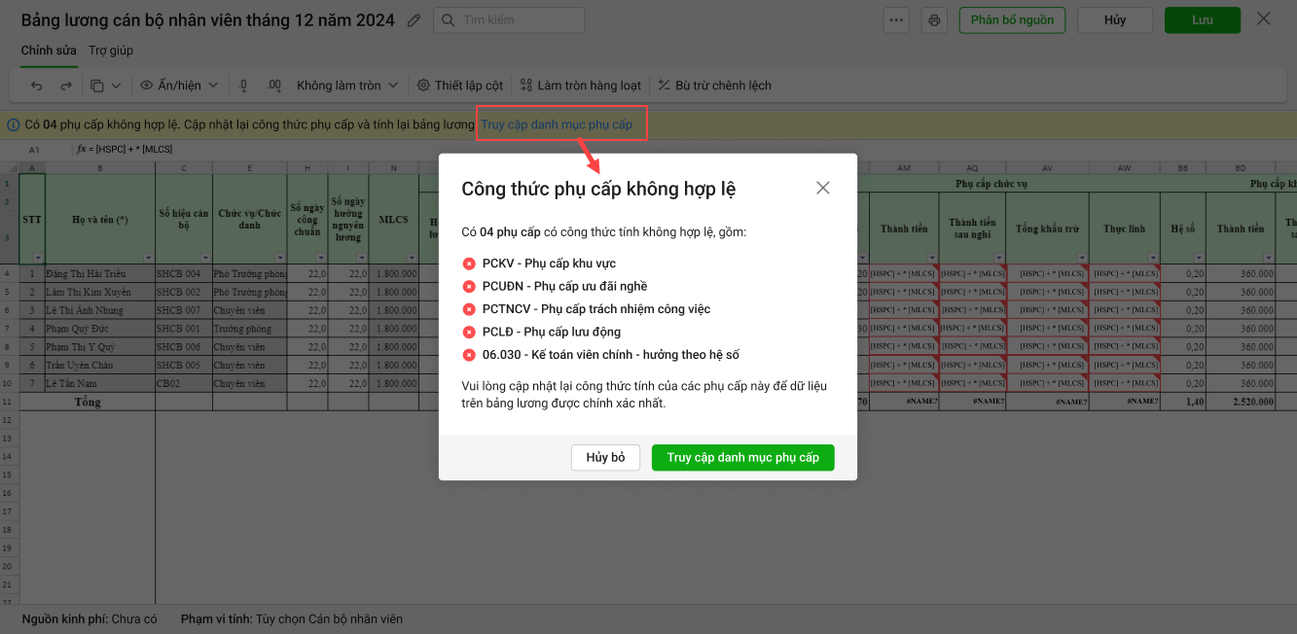Click the Tìm kiếm search field
The height and width of the screenshot is (634, 1297).
[x=509, y=20]
